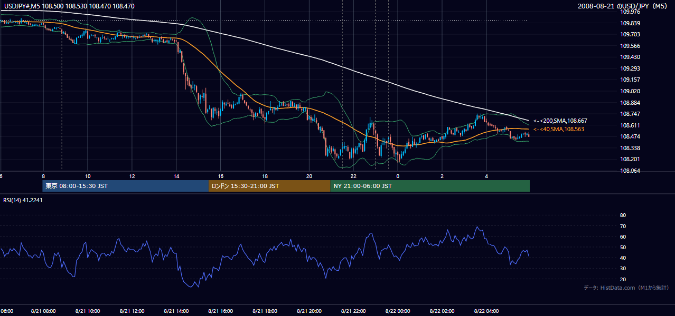675x316 pixels.
Task: Click the 8/21 14:00 bottom time label
Action: click(x=176, y=311)
